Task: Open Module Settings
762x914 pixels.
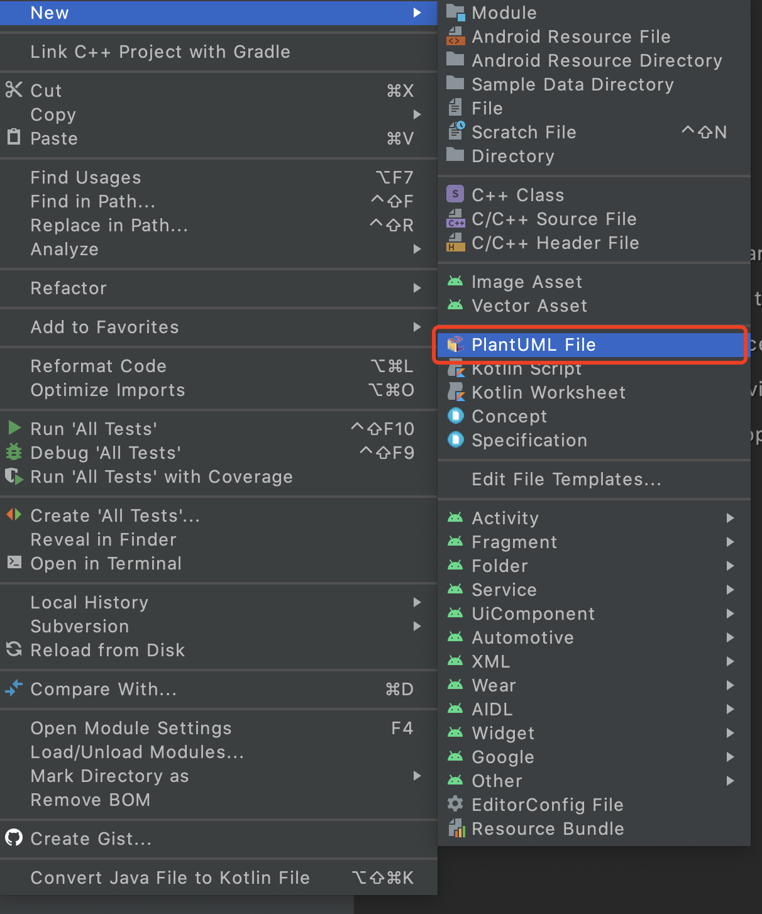Action: 131,728
